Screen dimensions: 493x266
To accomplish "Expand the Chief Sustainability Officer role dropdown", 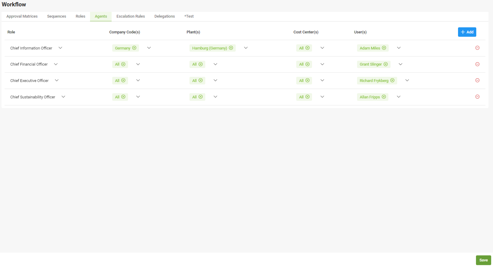I will click(63, 97).
